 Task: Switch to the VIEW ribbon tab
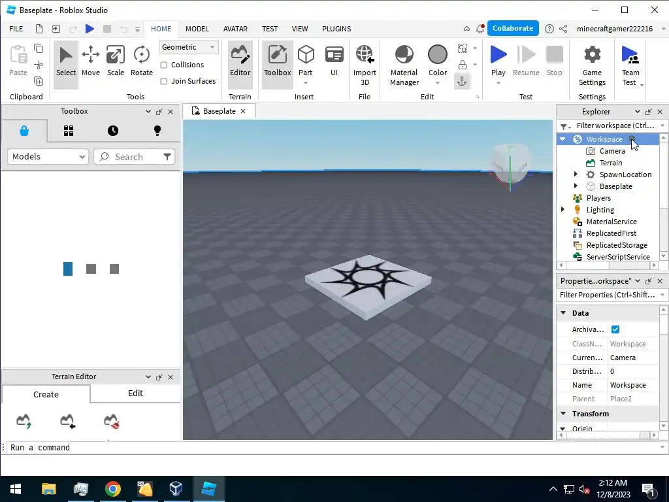pyautogui.click(x=299, y=29)
